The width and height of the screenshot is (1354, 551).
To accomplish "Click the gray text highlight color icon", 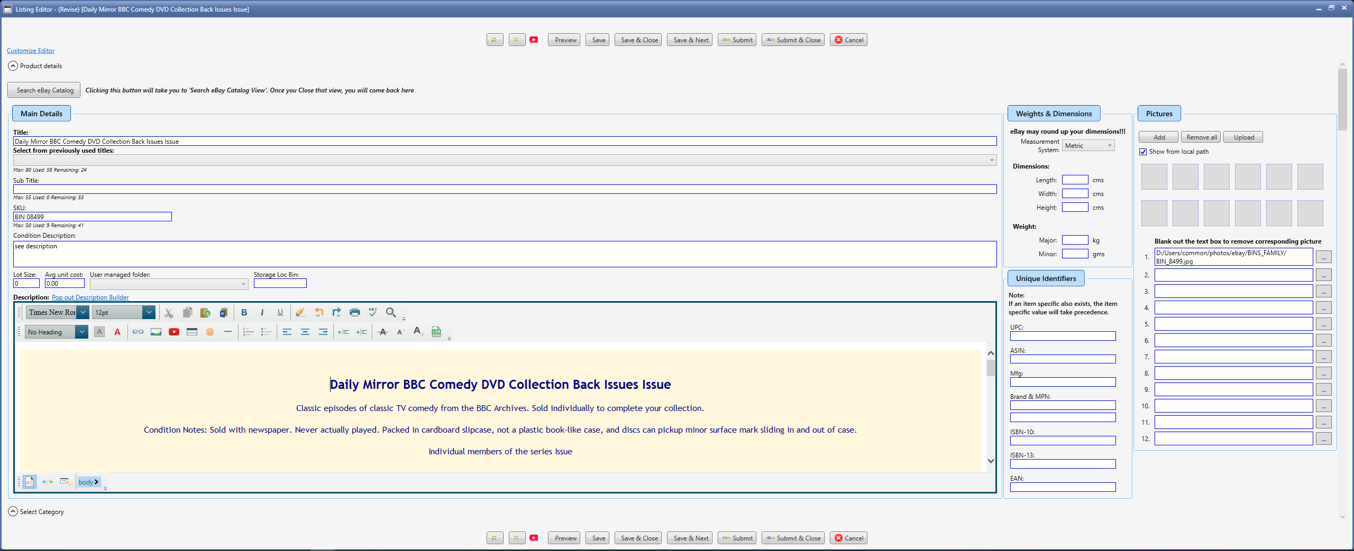I will pyautogui.click(x=99, y=332).
